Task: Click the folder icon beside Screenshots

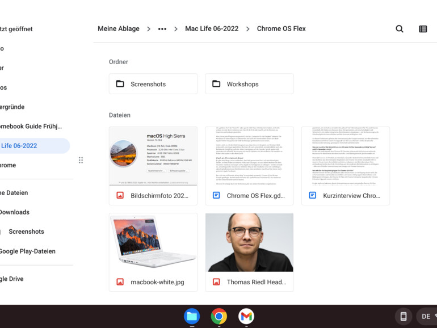Action: pyautogui.click(x=120, y=84)
